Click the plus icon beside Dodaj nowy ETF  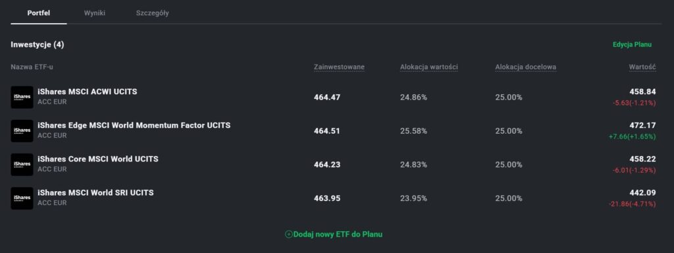pos(289,235)
